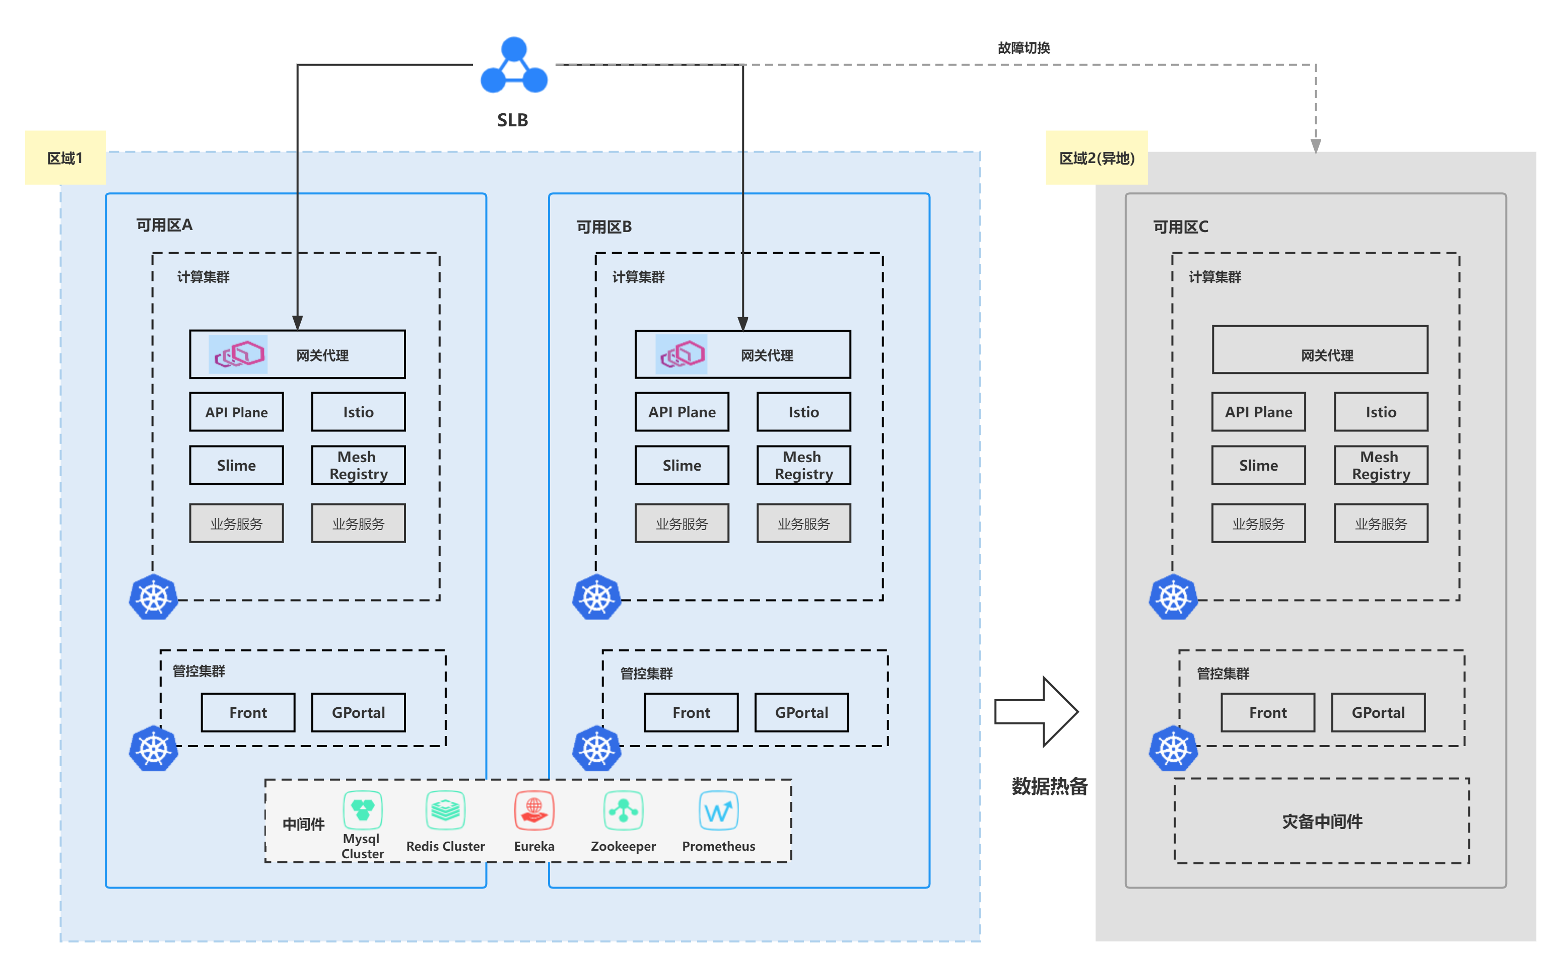Click Kubernetes icon of zone B 管控集群

(596, 749)
